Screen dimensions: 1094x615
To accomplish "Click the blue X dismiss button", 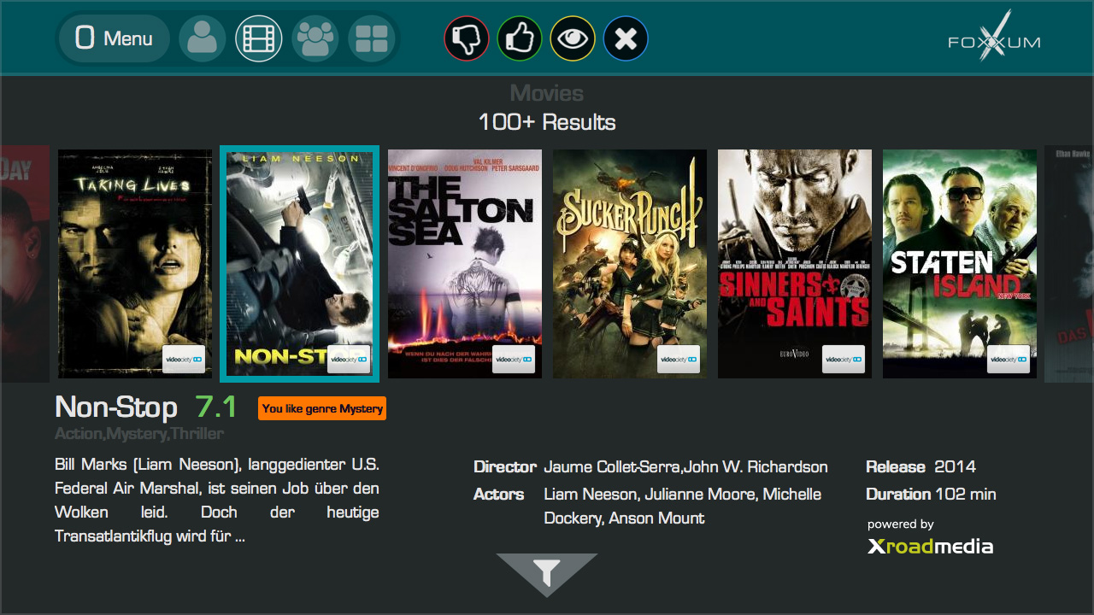I will pyautogui.click(x=626, y=38).
